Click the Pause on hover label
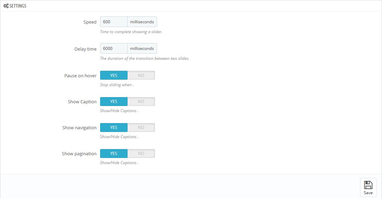This screenshot has height=199, width=382. point(80,76)
